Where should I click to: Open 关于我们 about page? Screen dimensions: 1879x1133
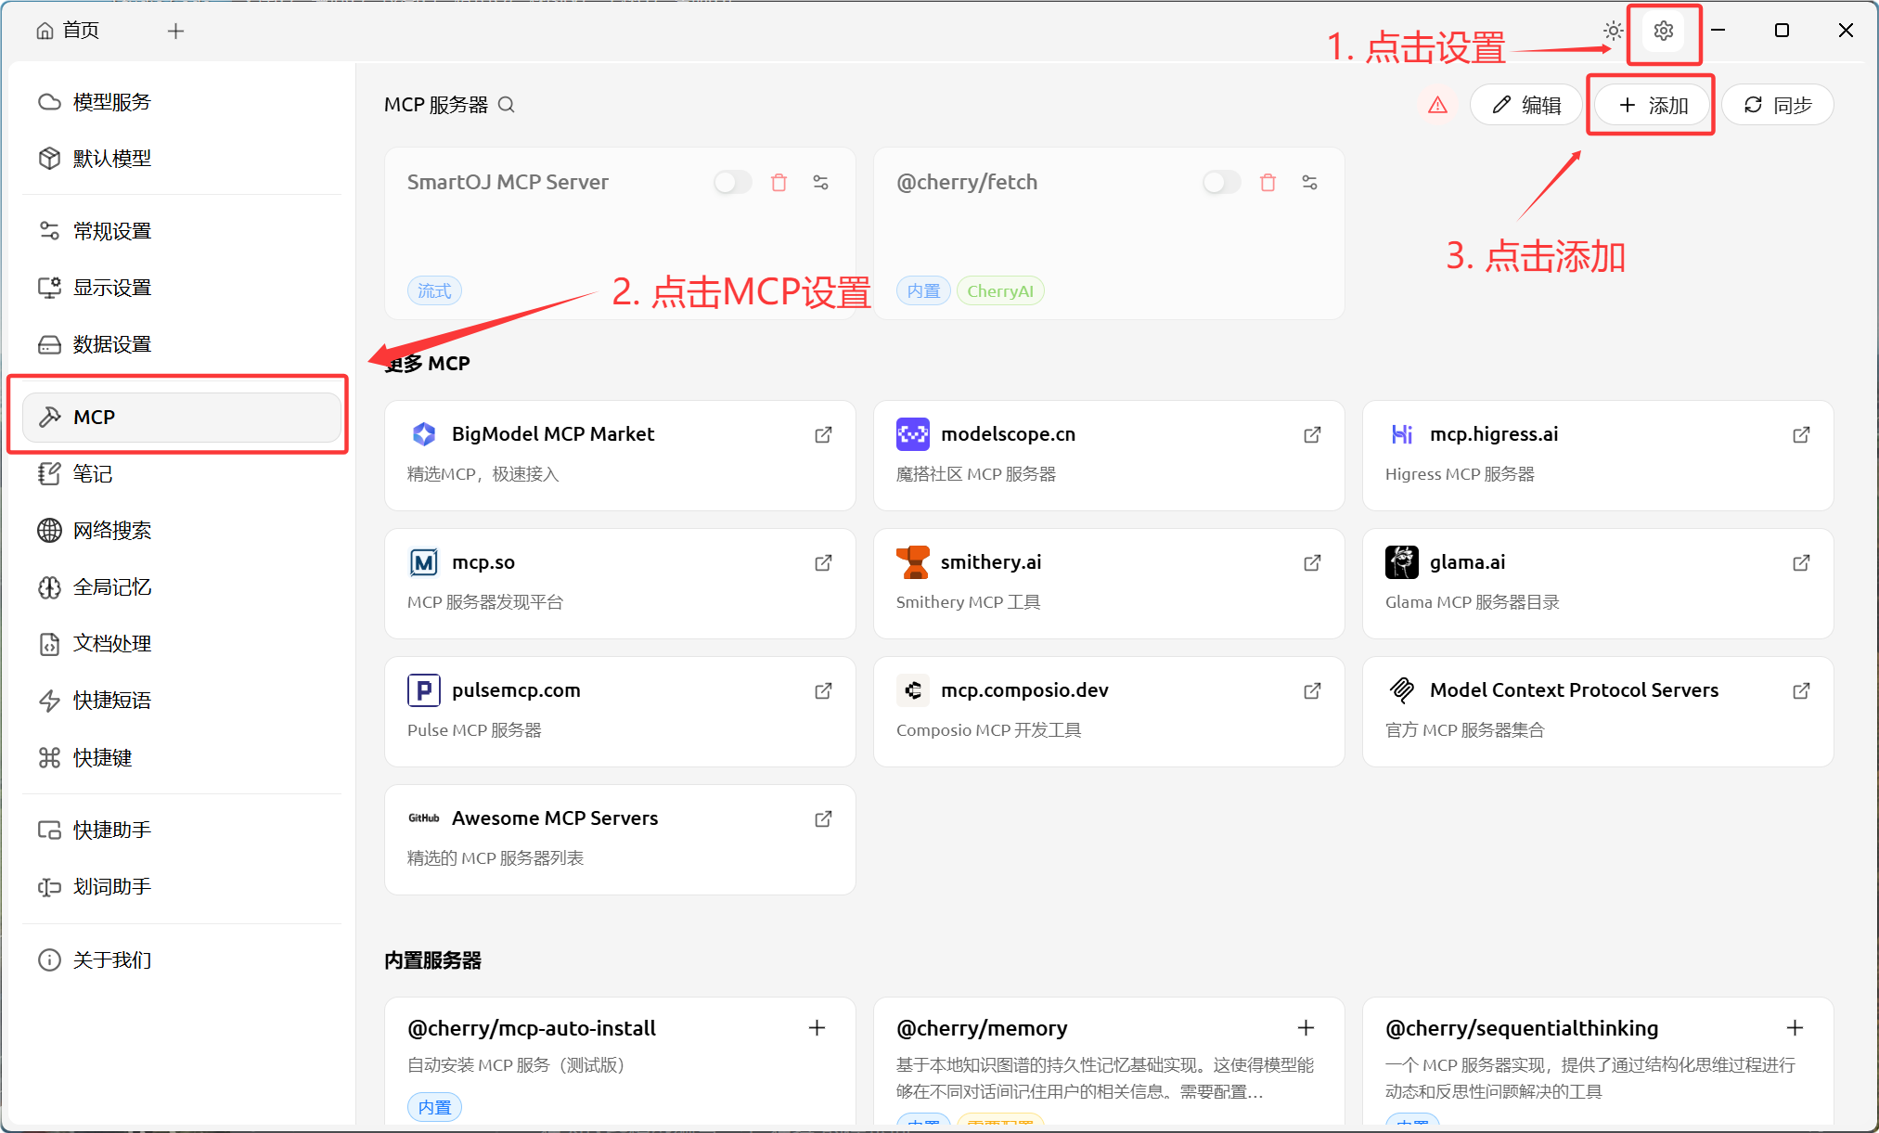[182, 960]
